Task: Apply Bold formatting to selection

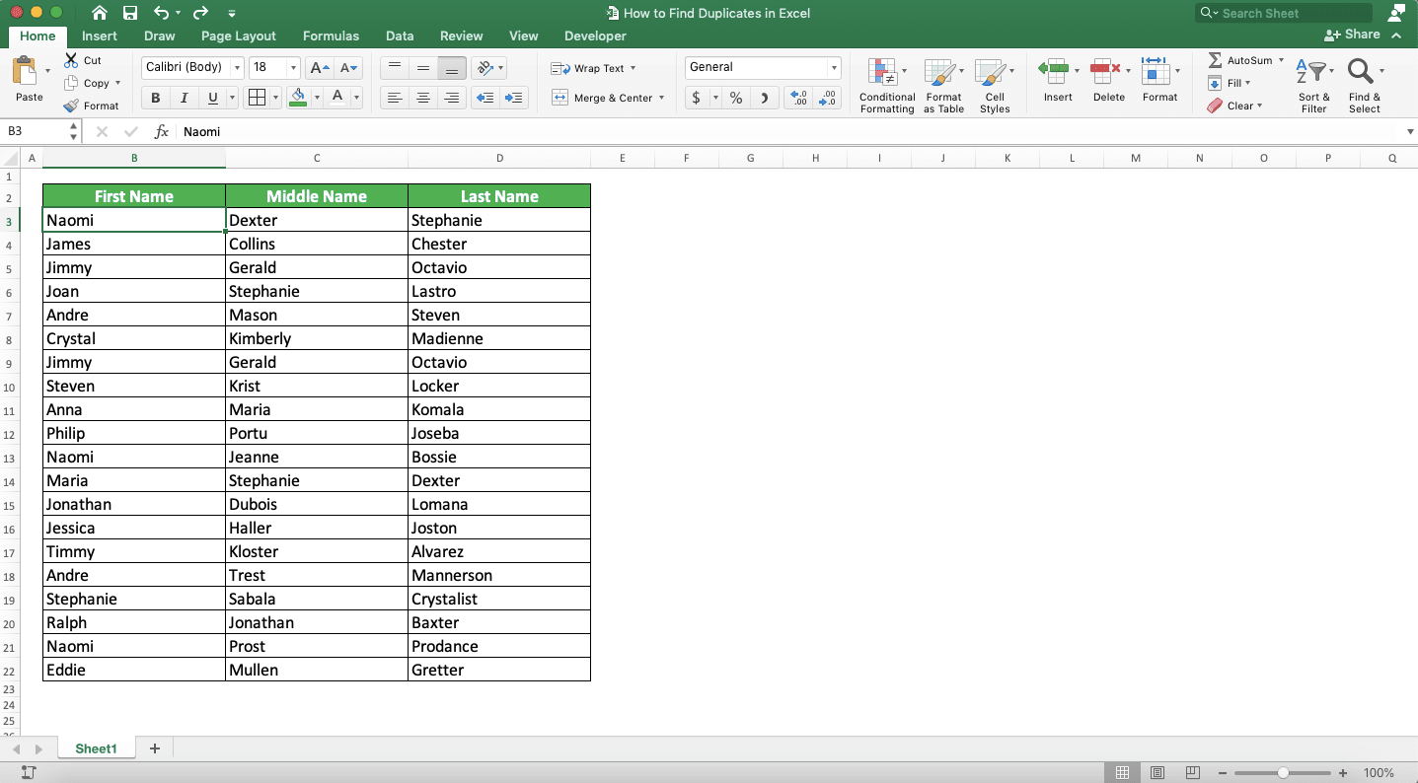Action: (x=154, y=97)
